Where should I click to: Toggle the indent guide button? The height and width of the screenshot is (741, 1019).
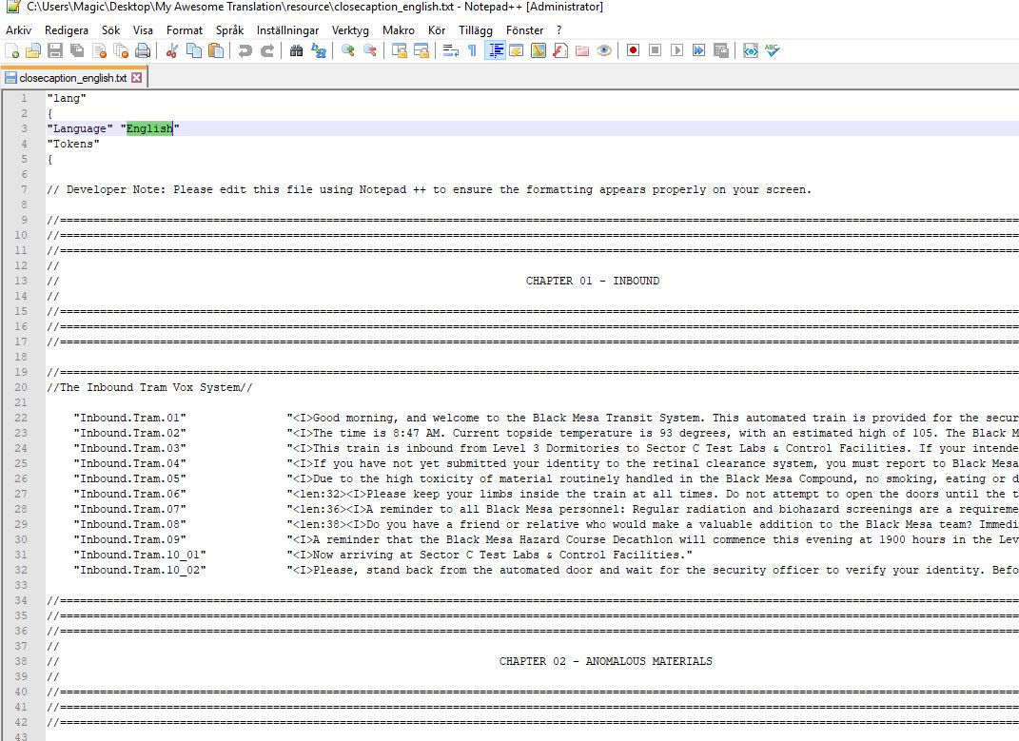[495, 50]
